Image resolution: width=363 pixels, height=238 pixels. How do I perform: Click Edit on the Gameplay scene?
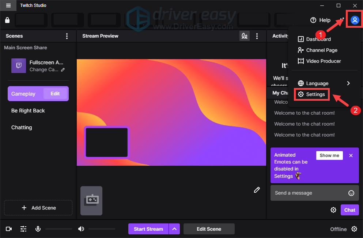[x=55, y=93]
